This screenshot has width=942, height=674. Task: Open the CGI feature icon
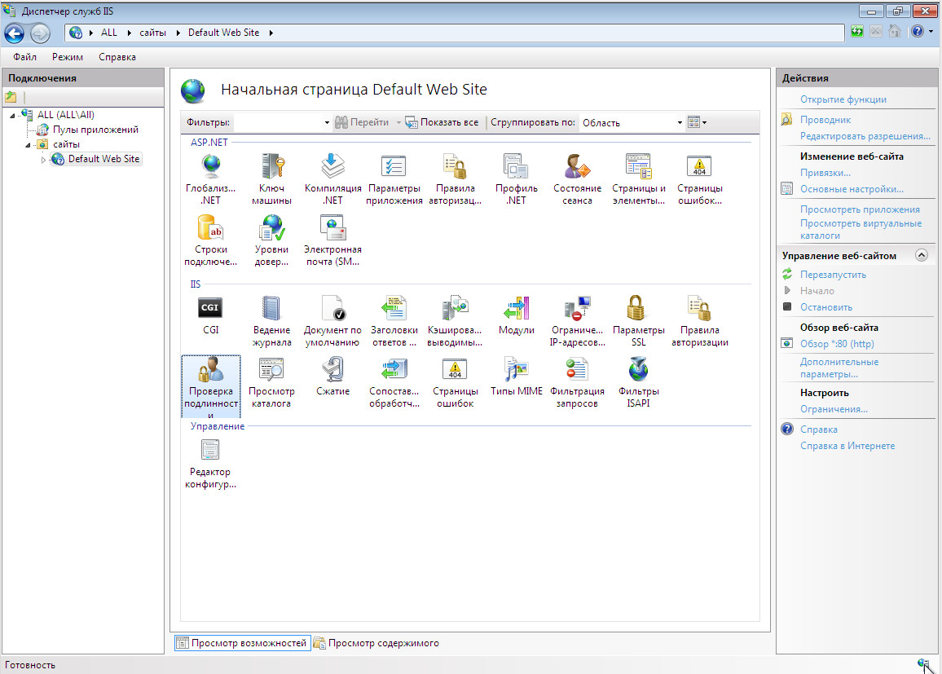tap(210, 309)
